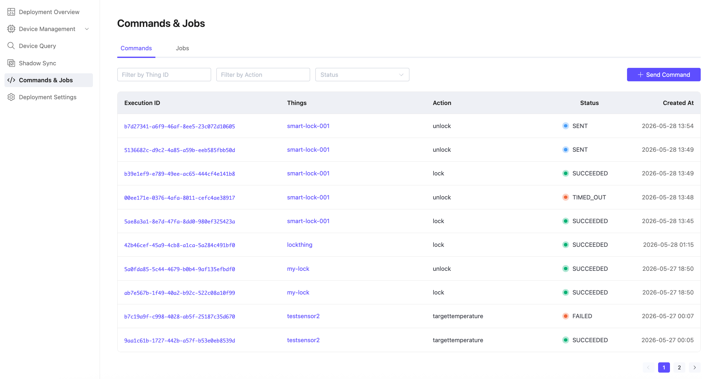Click the Execution ID column header

pyautogui.click(x=142, y=103)
